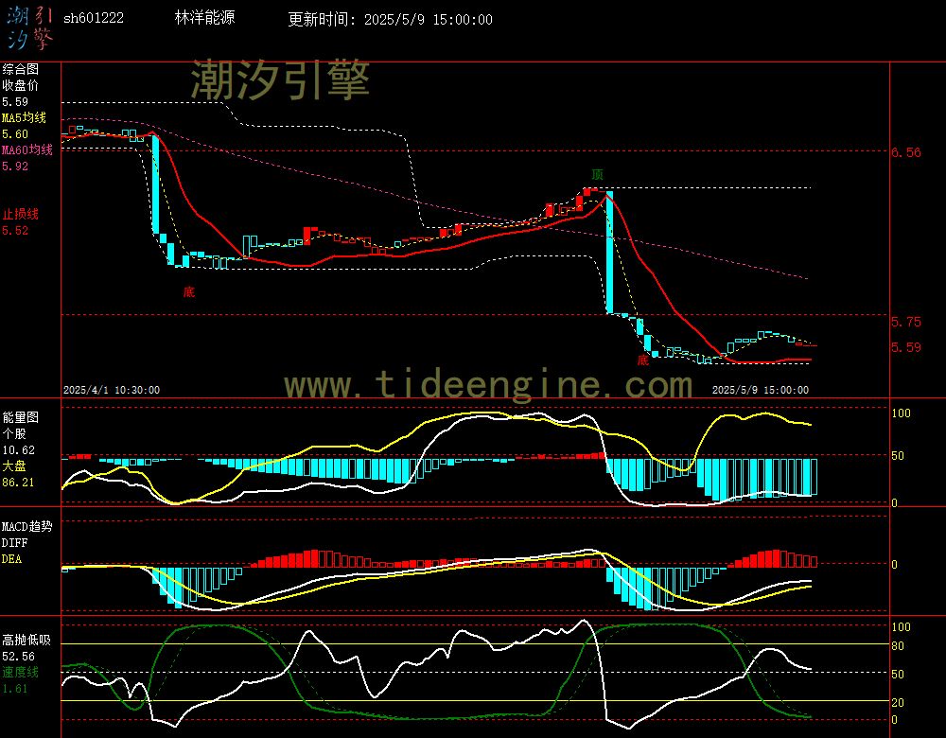946x738 pixels.
Task: Click the 底 marker near the May low
Action: pos(643,360)
